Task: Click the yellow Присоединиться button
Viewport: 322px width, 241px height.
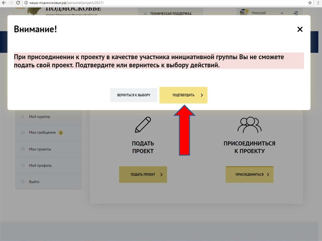Action: [249, 174]
